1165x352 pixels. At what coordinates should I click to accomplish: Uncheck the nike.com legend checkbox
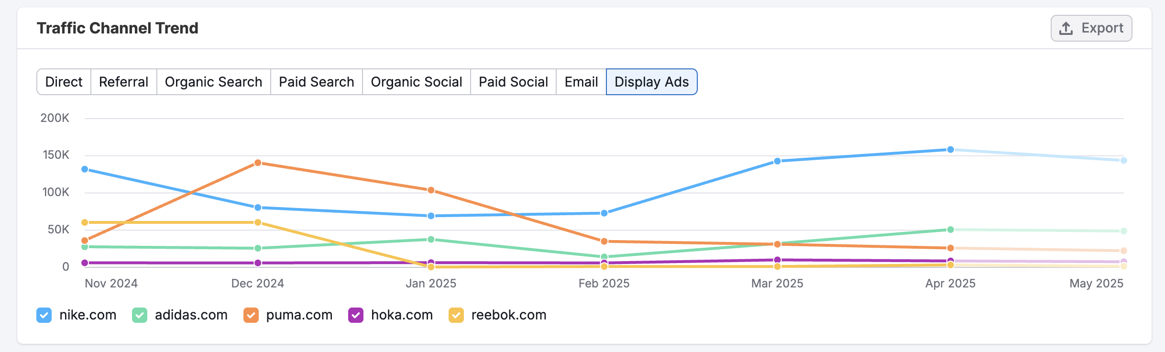(44, 315)
